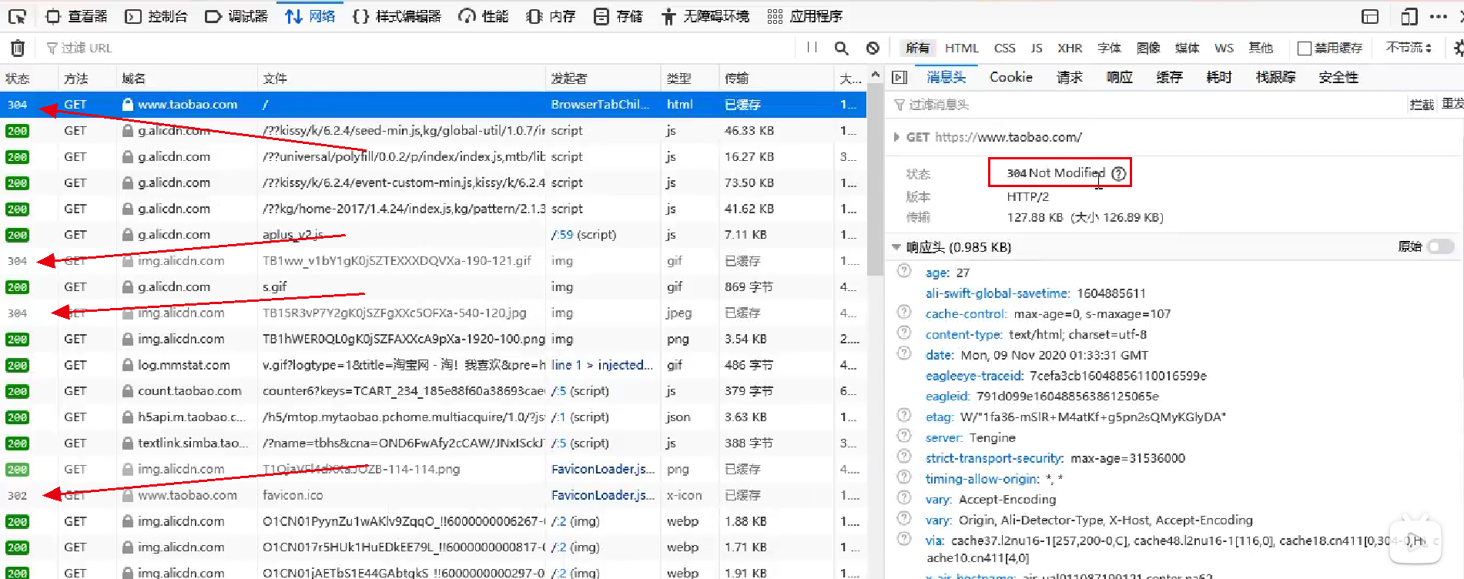Open network search with magnifier icon

point(842,48)
